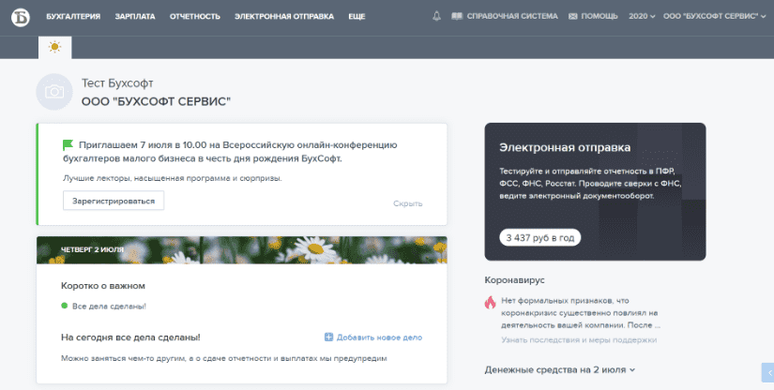Click the Коротко о важном heading
This screenshot has height=390, width=774.
point(103,286)
